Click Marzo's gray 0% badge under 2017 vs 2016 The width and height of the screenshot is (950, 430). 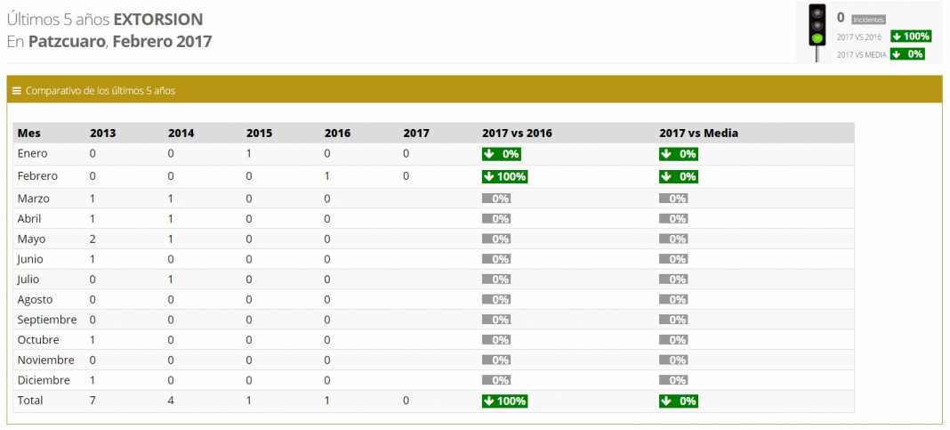496,199
